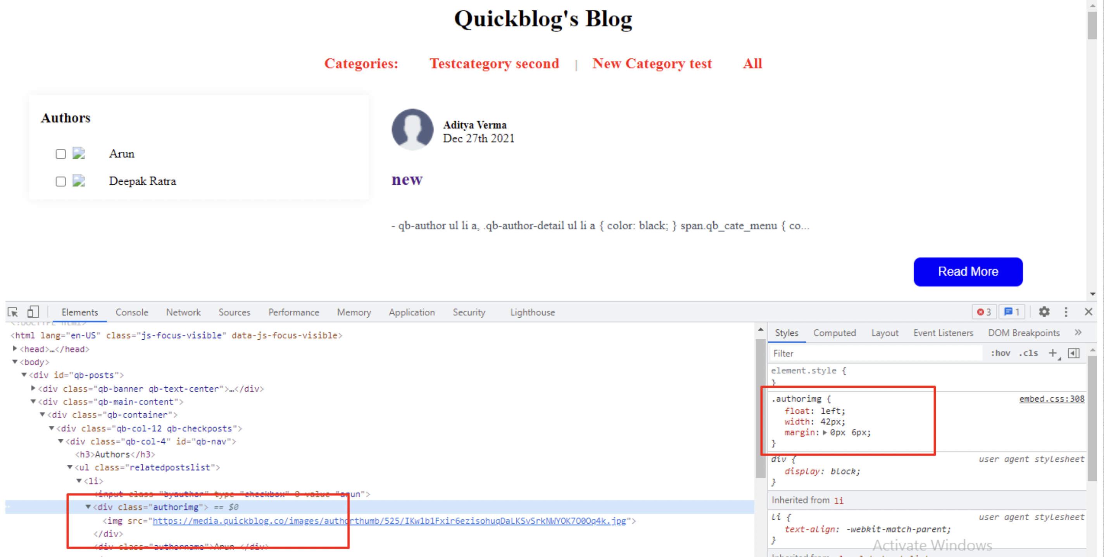Click the Styles Filter input field
The height and width of the screenshot is (557, 1104).
pos(876,353)
